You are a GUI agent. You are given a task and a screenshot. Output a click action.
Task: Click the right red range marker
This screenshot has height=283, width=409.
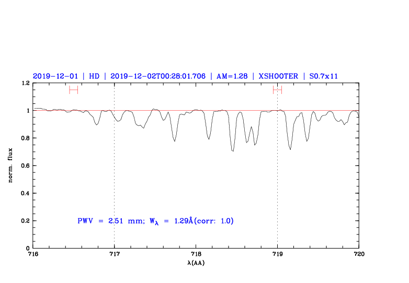pyautogui.click(x=277, y=90)
